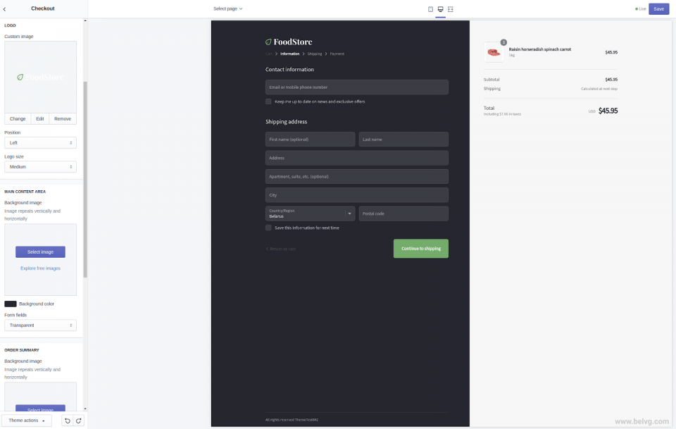Click the custom logo image preview
The height and width of the screenshot is (429, 676).
41,77
